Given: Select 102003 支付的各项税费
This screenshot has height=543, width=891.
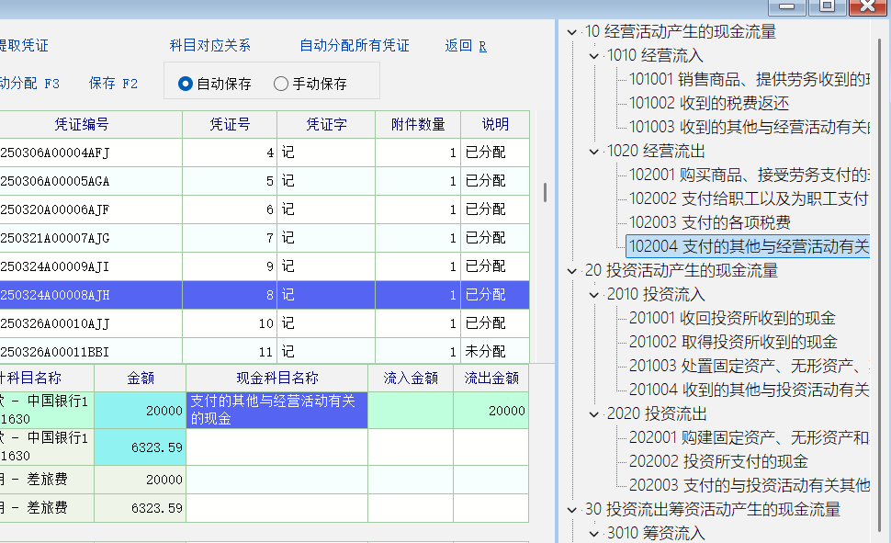Looking at the screenshot, I should (710, 223).
